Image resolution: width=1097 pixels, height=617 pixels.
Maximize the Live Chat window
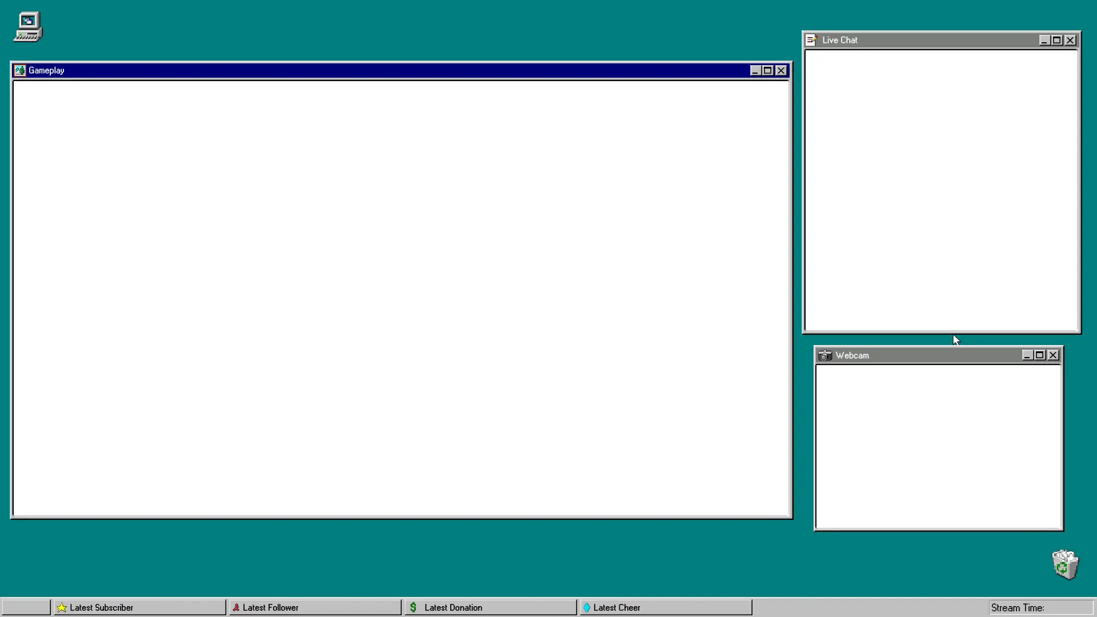(x=1057, y=40)
